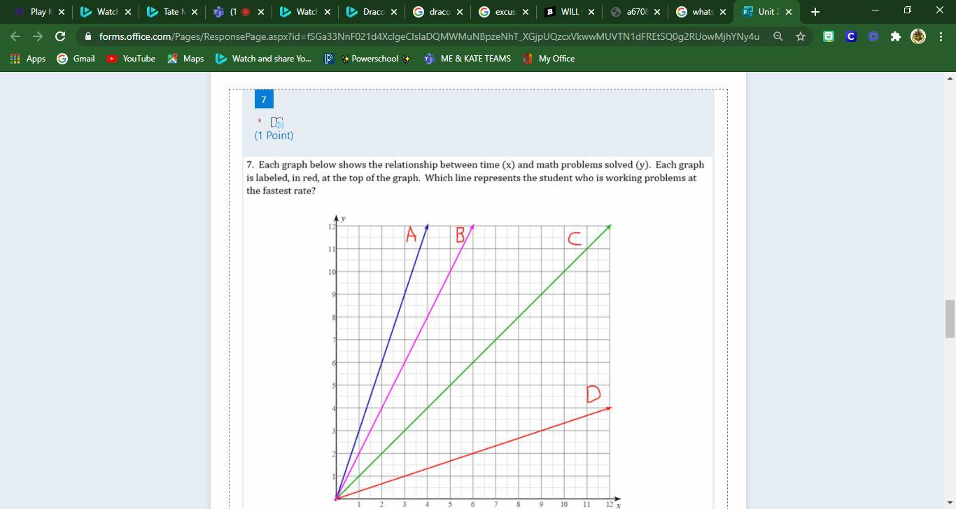
Task: Open the Apps bookmarks shortcut
Action: pos(28,59)
